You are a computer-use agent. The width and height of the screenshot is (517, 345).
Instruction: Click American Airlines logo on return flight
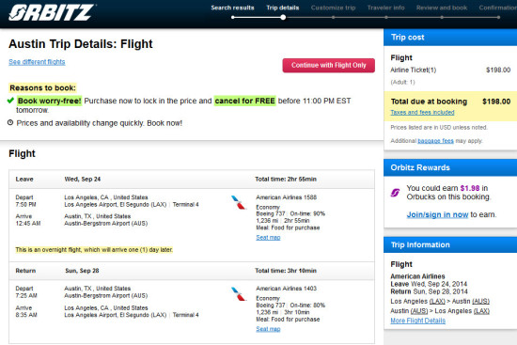click(x=239, y=294)
